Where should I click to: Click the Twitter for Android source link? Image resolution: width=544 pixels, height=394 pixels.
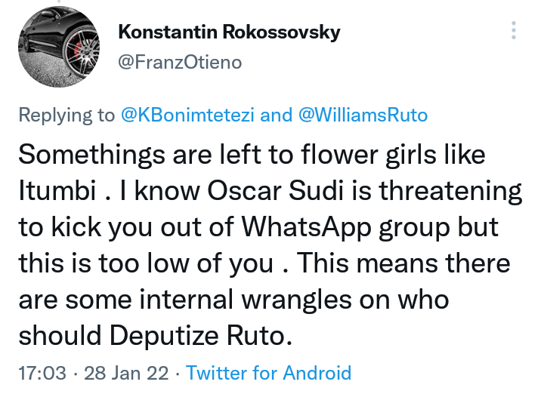(x=269, y=373)
